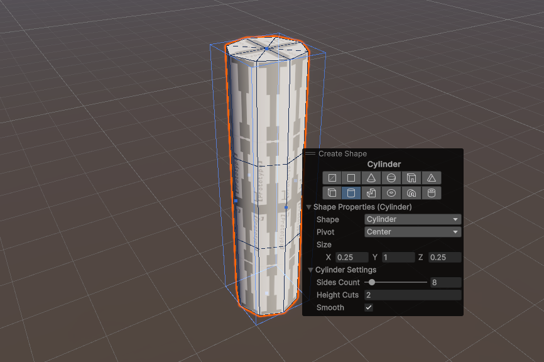Click the Size Y field with 1

398,257
